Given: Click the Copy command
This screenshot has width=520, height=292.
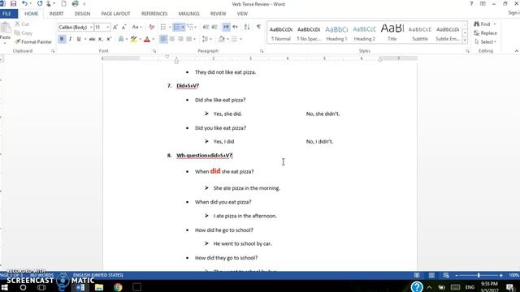Looking at the screenshot, I should click(24, 33).
